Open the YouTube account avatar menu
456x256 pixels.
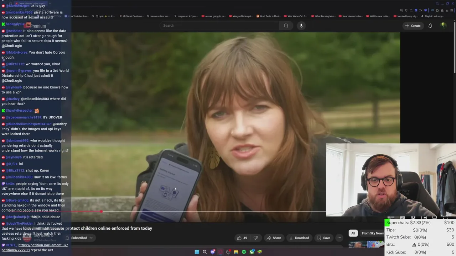(443, 26)
